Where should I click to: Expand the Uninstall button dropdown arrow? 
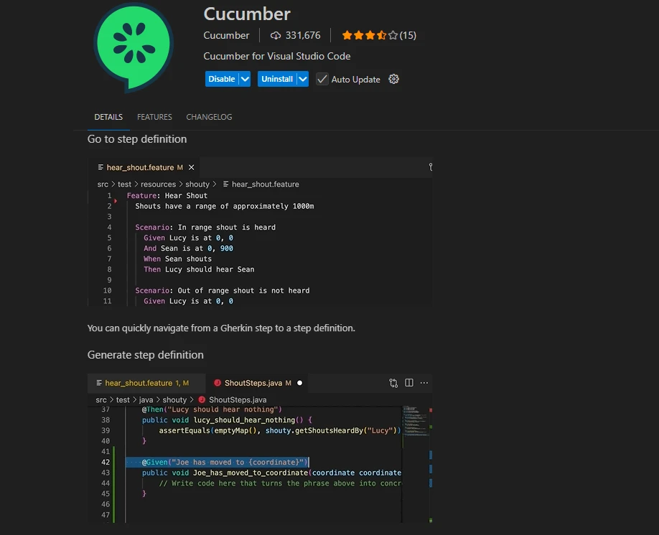coord(302,79)
